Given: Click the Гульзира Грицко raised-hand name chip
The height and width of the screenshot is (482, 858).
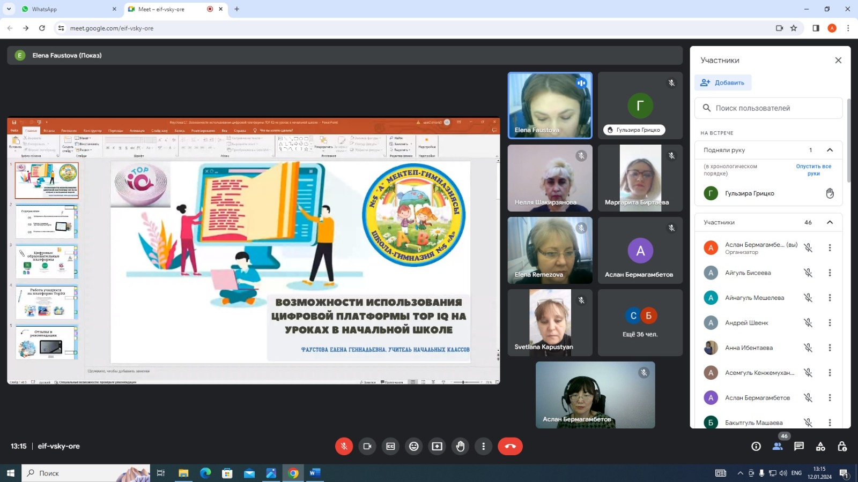Looking at the screenshot, I should coord(634,130).
